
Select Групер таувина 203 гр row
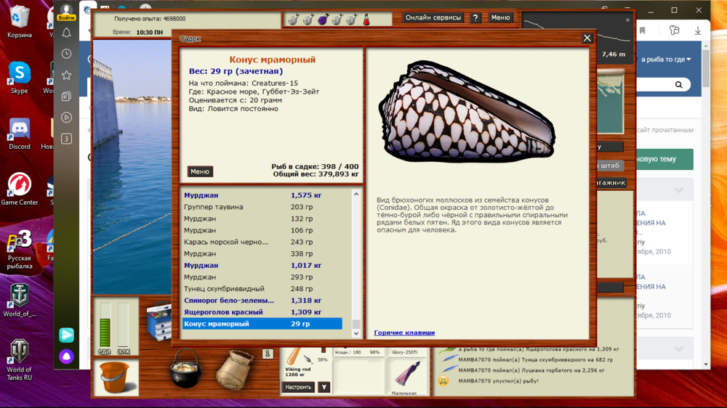[x=262, y=207]
